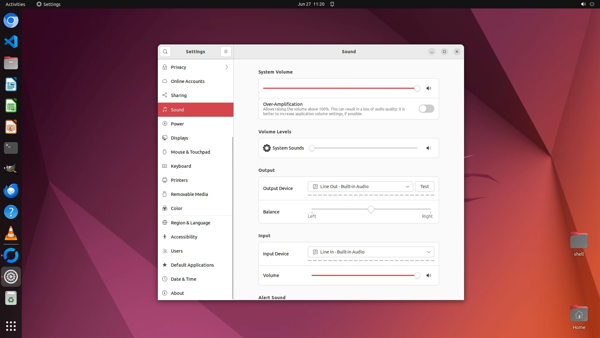Open Visual Studio Code from dock

tap(11, 42)
